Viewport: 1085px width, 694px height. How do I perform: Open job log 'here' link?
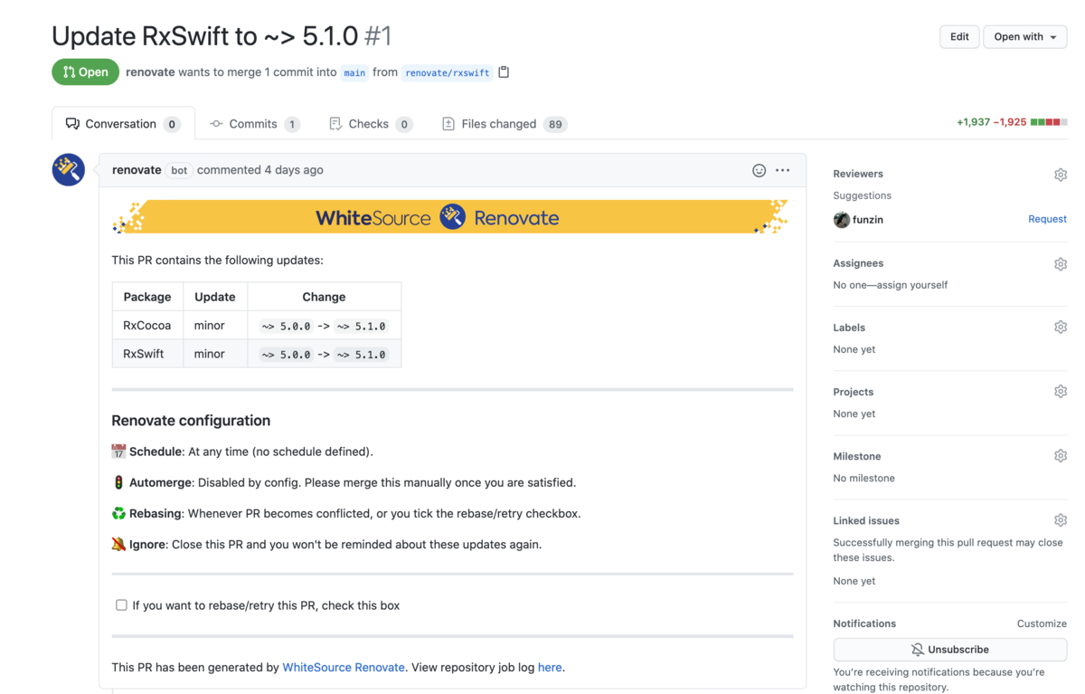point(550,667)
